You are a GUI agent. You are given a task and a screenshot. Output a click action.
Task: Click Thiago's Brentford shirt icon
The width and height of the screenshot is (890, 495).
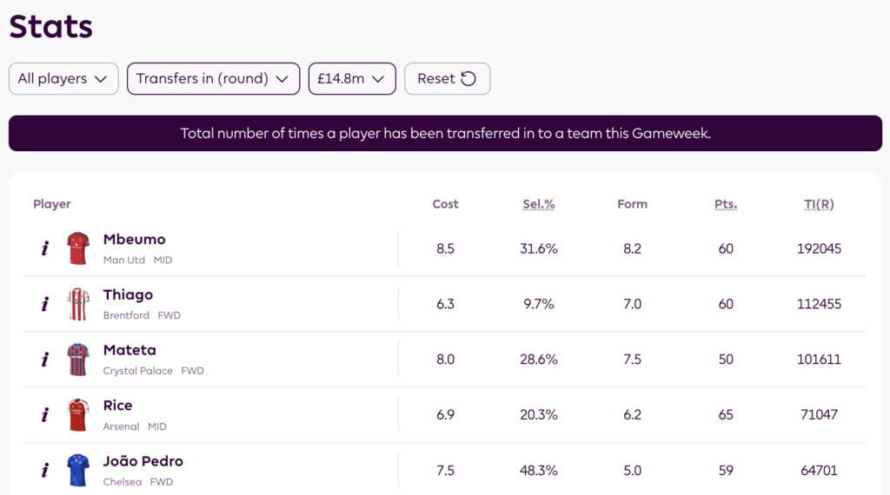click(78, 305)
